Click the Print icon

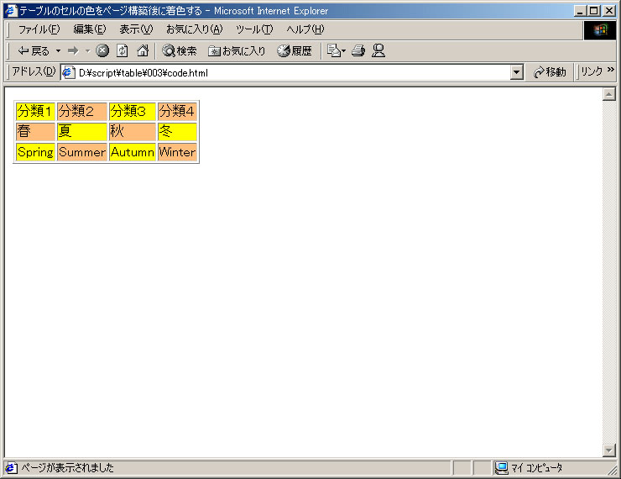coord(358,50)
